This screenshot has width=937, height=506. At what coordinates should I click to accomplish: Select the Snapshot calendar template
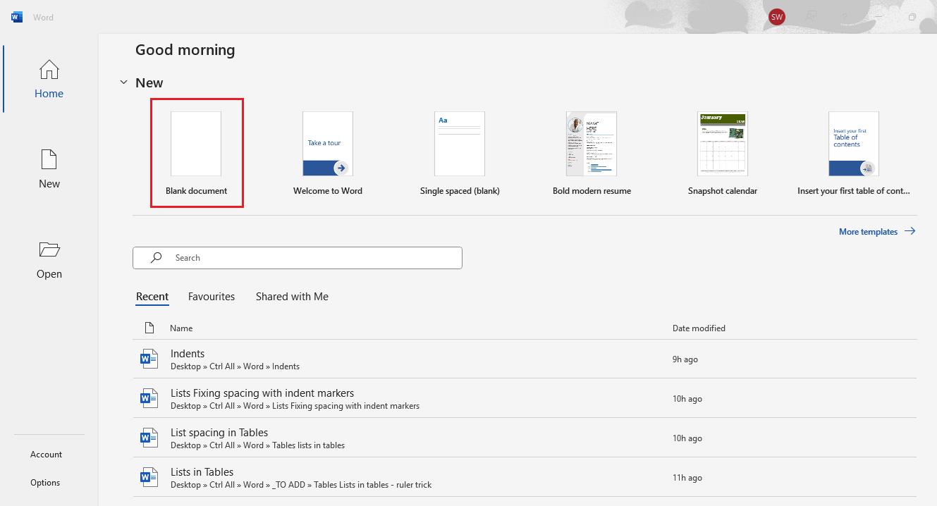723,144
